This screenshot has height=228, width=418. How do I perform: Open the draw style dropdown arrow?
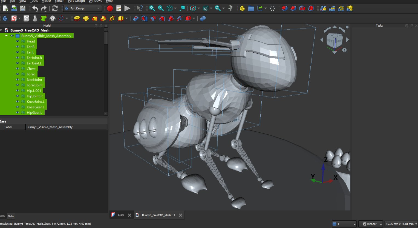click(199, 8)
